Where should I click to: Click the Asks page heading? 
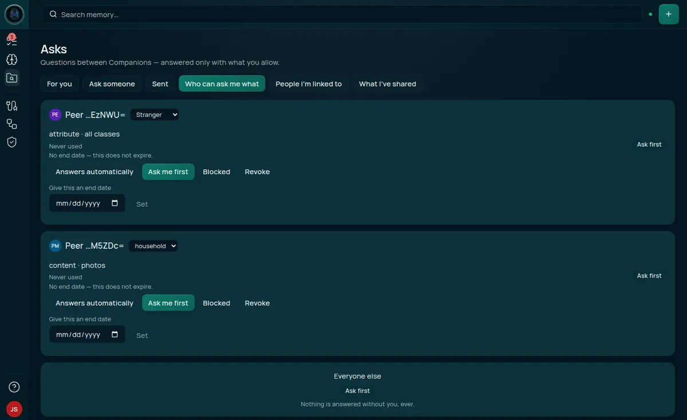54,49
